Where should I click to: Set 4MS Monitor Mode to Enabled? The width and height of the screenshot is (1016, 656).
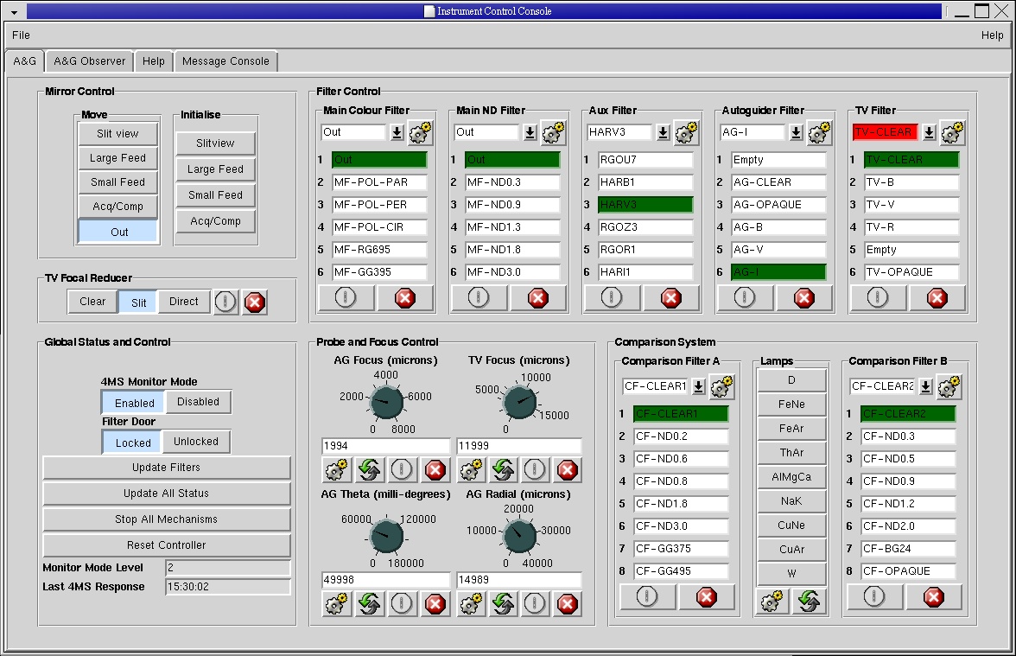134,403
